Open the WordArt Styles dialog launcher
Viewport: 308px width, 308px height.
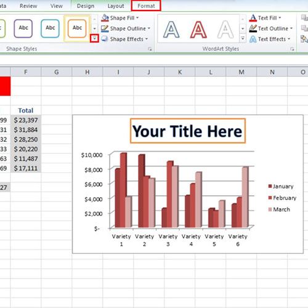coord(292,49)
